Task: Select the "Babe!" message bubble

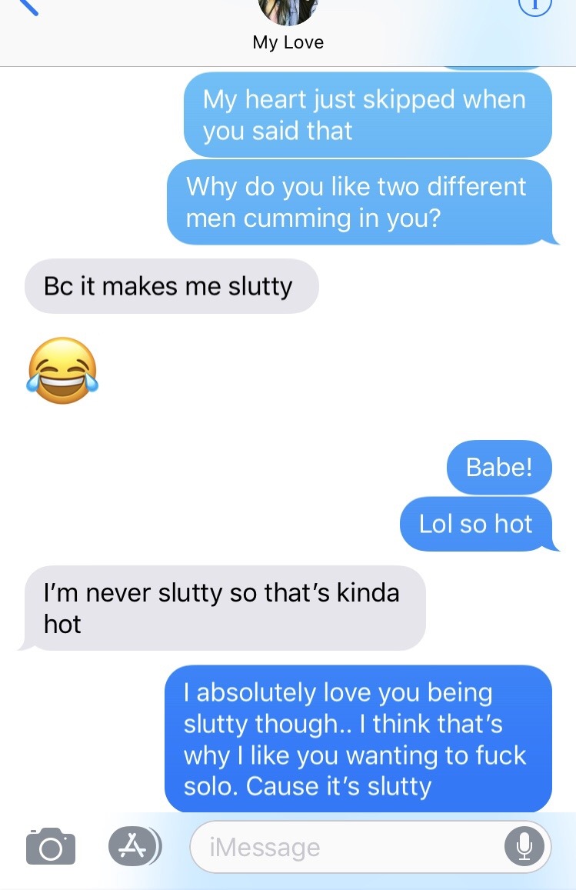Action: [x=499, y=467]
